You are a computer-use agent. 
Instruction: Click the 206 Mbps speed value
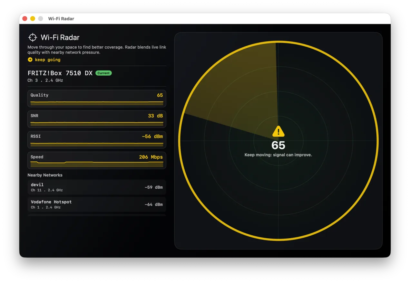(x=151, y=157)
